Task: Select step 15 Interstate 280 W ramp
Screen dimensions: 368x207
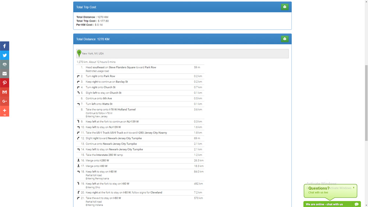Action: coord(140,155)
